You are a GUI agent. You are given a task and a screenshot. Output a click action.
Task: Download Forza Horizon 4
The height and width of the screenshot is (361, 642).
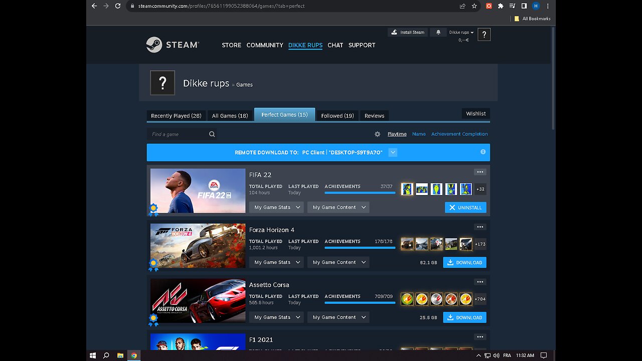[x=464, y=262]
